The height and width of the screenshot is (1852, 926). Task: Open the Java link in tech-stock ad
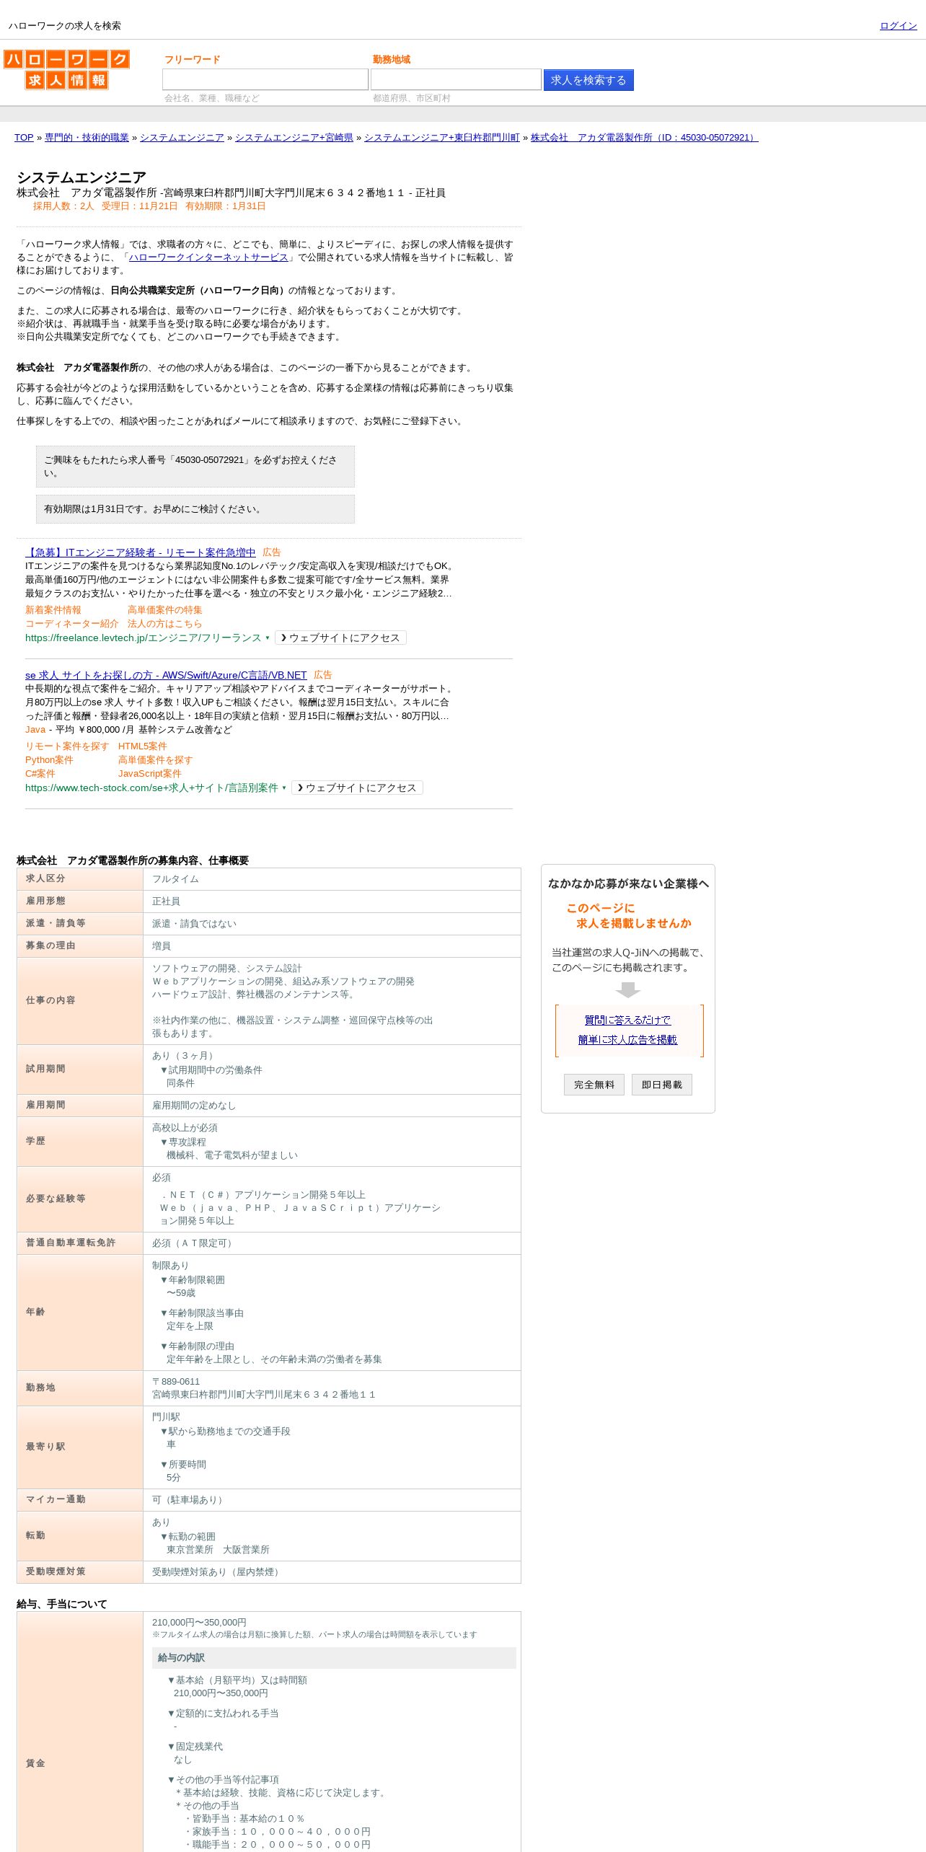click(35, 730)
